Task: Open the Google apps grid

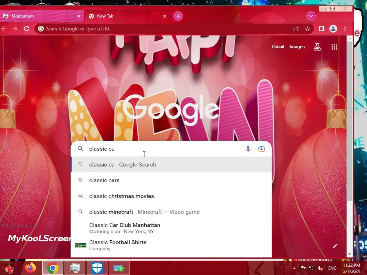Action: tap(334, 47)
